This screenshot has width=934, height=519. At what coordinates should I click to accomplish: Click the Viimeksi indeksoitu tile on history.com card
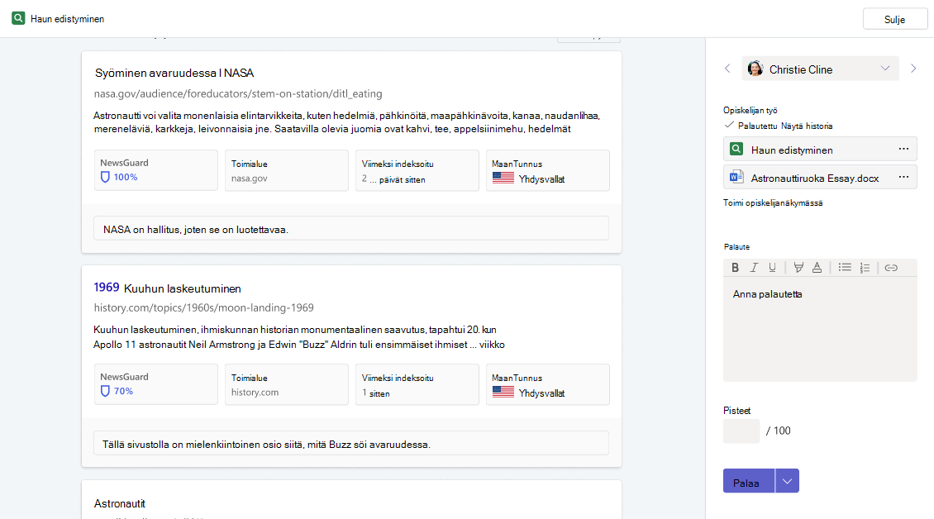click(x=417, y=384)
